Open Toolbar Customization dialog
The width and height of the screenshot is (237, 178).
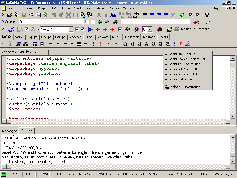[187, 87]
